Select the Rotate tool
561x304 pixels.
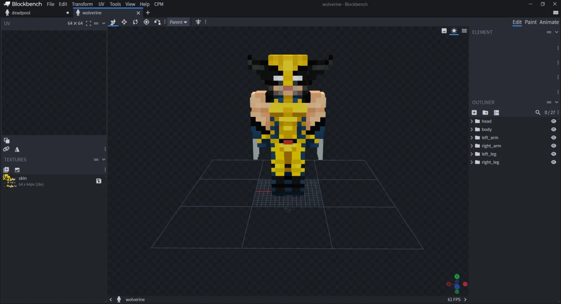click(x=135, y=22)
